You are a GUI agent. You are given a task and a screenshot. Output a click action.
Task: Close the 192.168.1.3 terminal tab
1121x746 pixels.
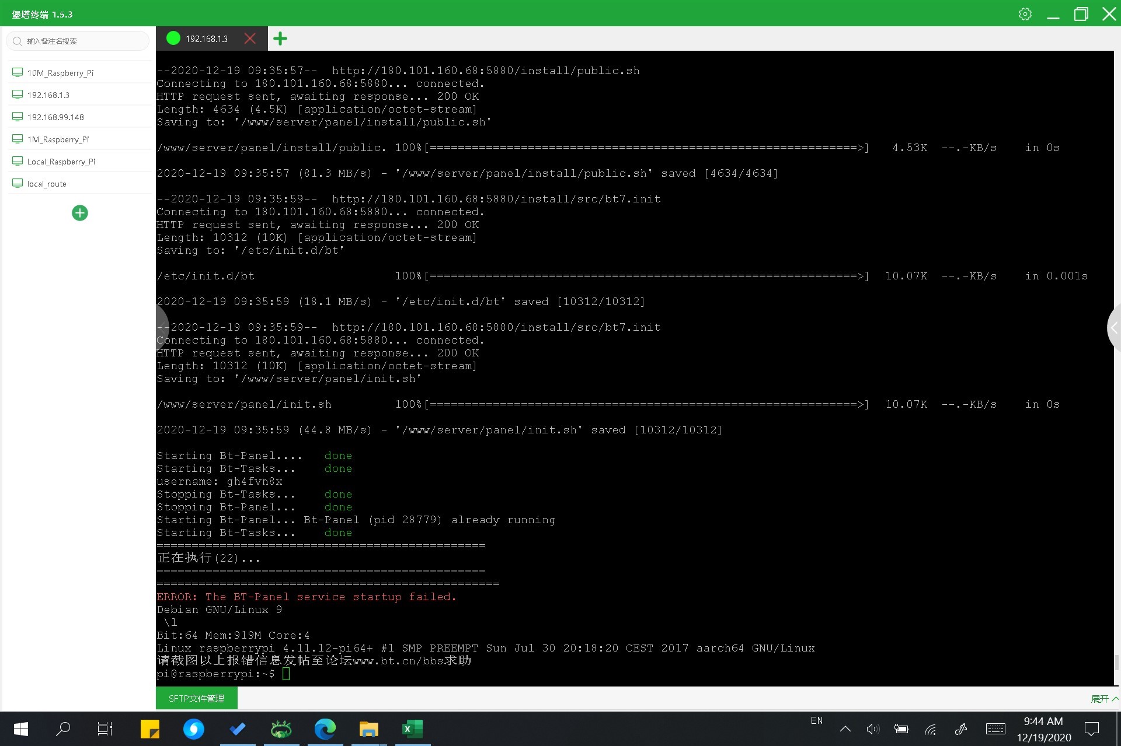250,38
